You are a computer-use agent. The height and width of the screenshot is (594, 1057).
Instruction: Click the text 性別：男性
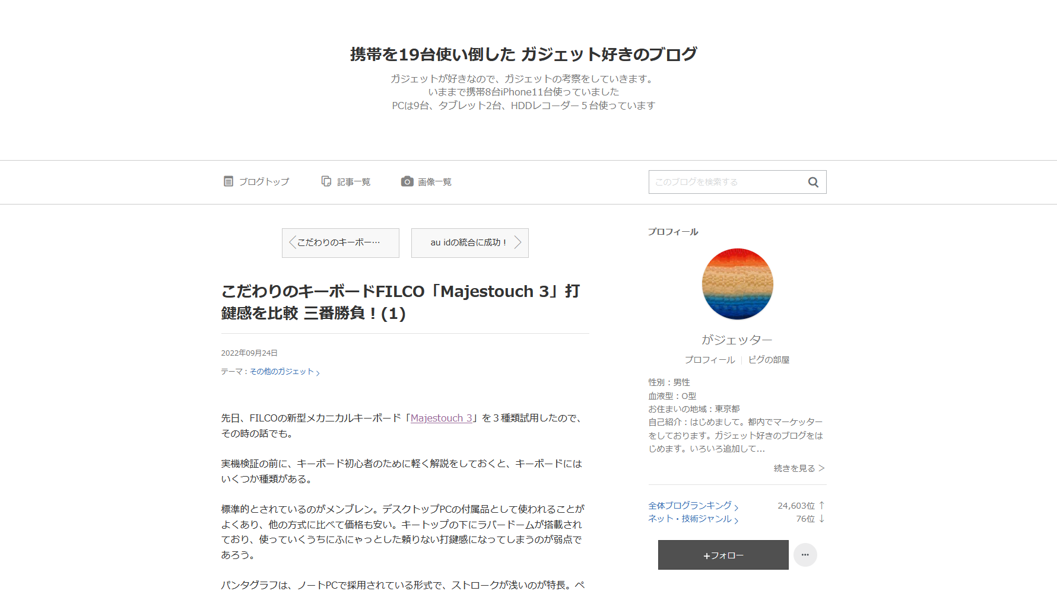click(x=669, y=382)
